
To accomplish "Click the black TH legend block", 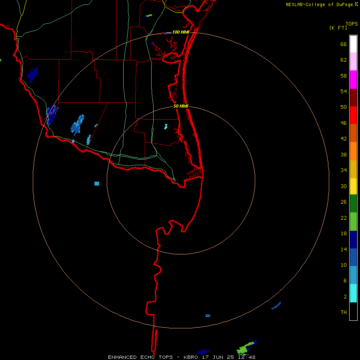I will click(353, 311).
